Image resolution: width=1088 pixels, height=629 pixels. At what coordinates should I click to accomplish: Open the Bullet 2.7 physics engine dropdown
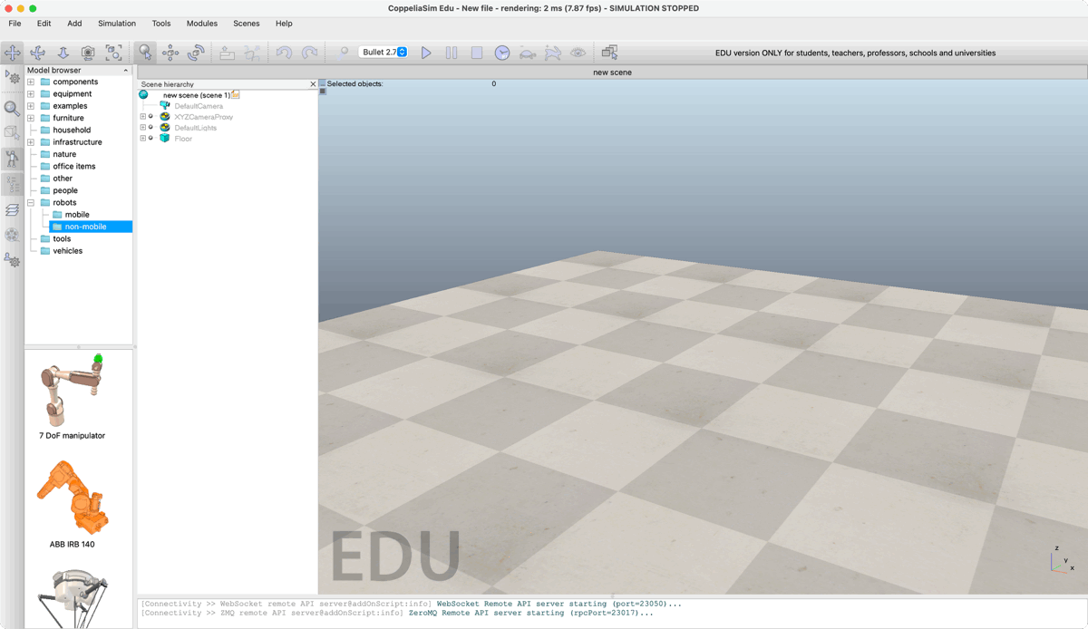coord(384,52)
